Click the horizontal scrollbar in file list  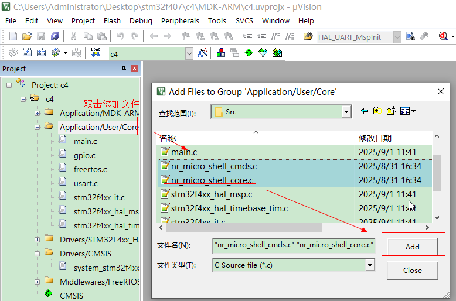point(244,227)
